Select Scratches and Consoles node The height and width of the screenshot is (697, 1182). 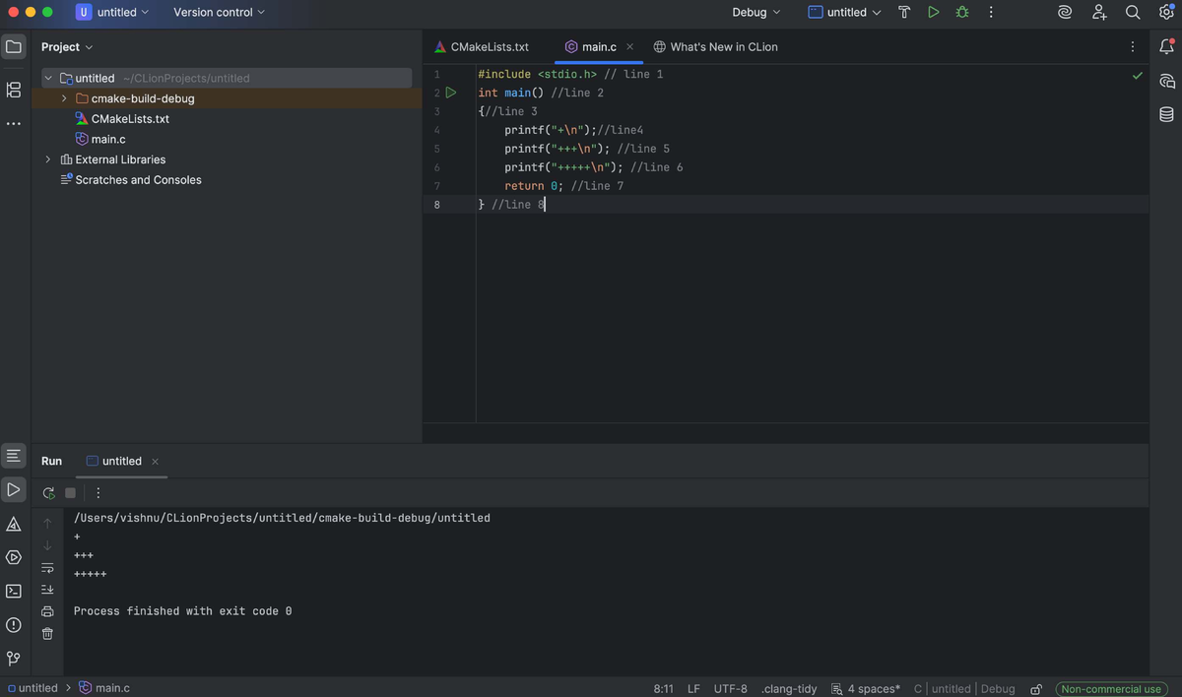click(138, 180)
